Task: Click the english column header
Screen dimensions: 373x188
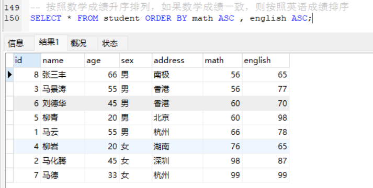Action: click(x=266, y=60)
